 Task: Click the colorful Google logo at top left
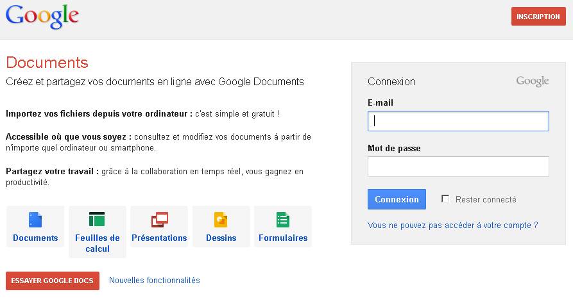click(x=42, y=17)
